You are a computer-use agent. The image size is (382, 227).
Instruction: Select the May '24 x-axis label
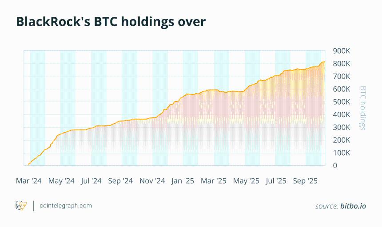pos(61,181)
